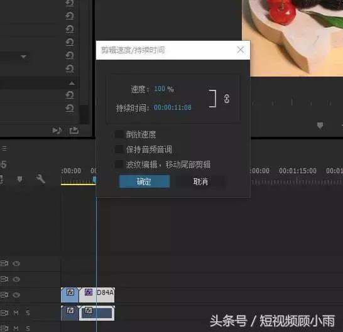Toggle sync lock on the D84A video track
The height and width of the screenshot is (332, 343).
4,295
